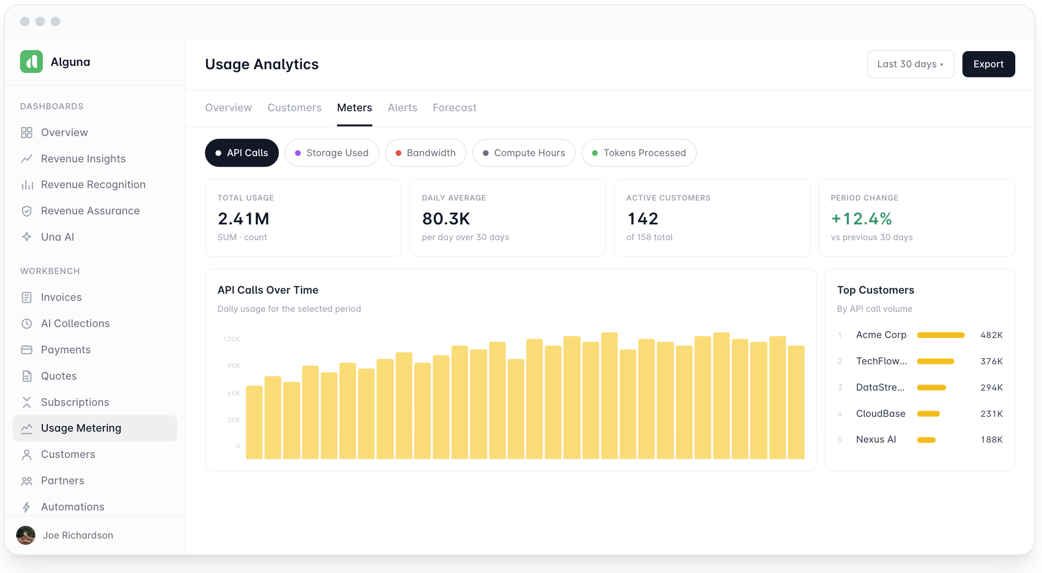
Task: Click the Revenue Insights trend icon
Action: (x=27, y=159)
